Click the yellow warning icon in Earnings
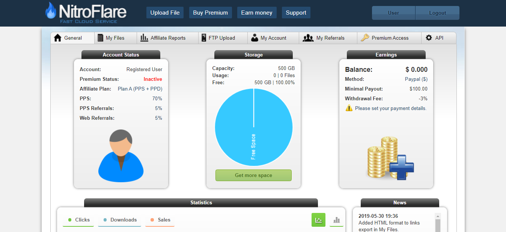Screen dimensions: 506x232 tap(349, 108)
